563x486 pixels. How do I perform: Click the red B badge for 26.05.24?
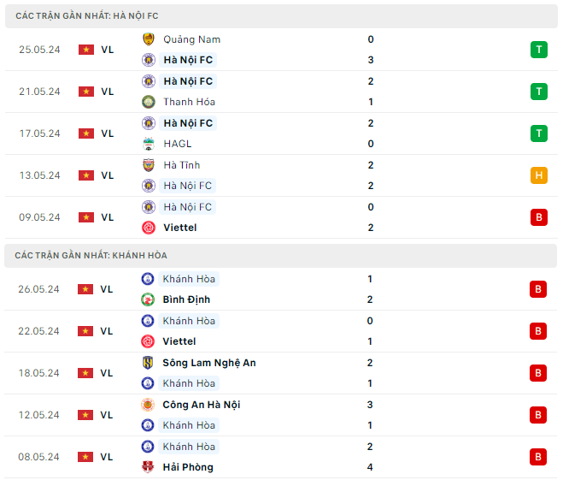[538, 289]
